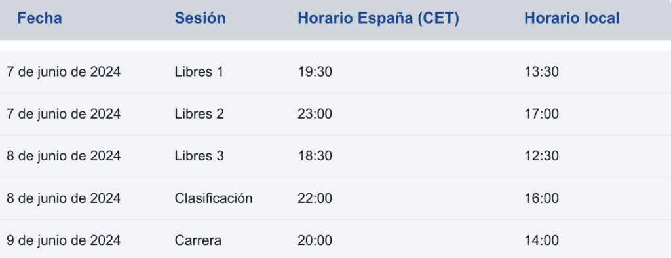This screenshot has height=258, width=671.
Task: Click the 17:00 local time cell
Action: 542,114
